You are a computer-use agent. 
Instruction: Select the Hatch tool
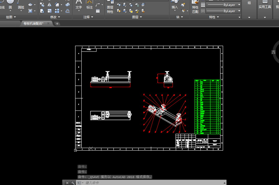(x=30, y=11)
